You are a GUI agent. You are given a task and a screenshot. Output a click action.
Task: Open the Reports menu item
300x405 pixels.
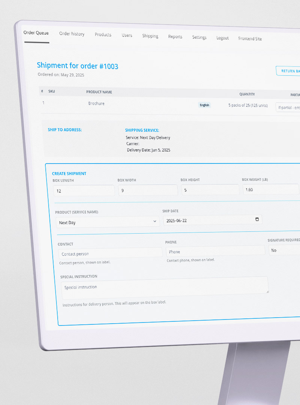point(175,37)
